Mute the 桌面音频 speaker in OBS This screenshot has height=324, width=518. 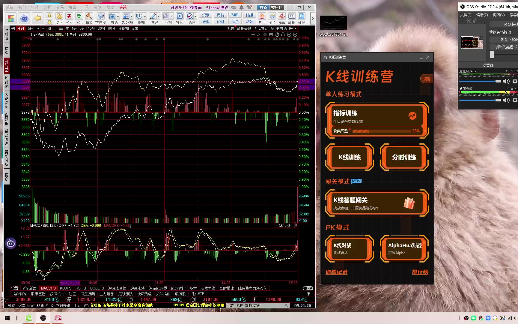click(506, 100)
